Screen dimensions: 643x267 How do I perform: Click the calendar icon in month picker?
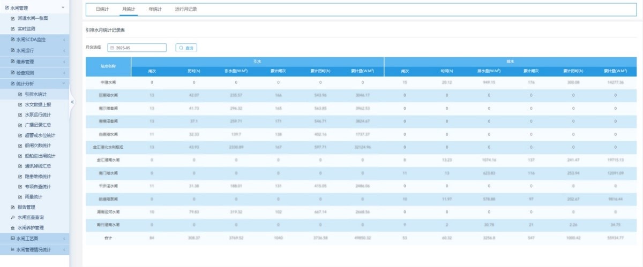click(112, 48)
